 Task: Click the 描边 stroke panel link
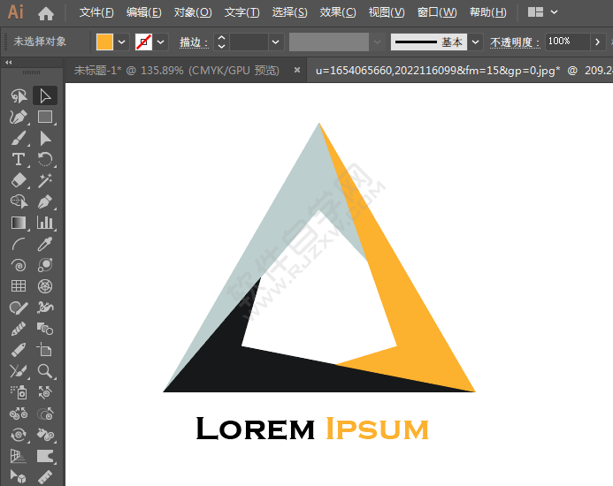[x=193, y=42]
